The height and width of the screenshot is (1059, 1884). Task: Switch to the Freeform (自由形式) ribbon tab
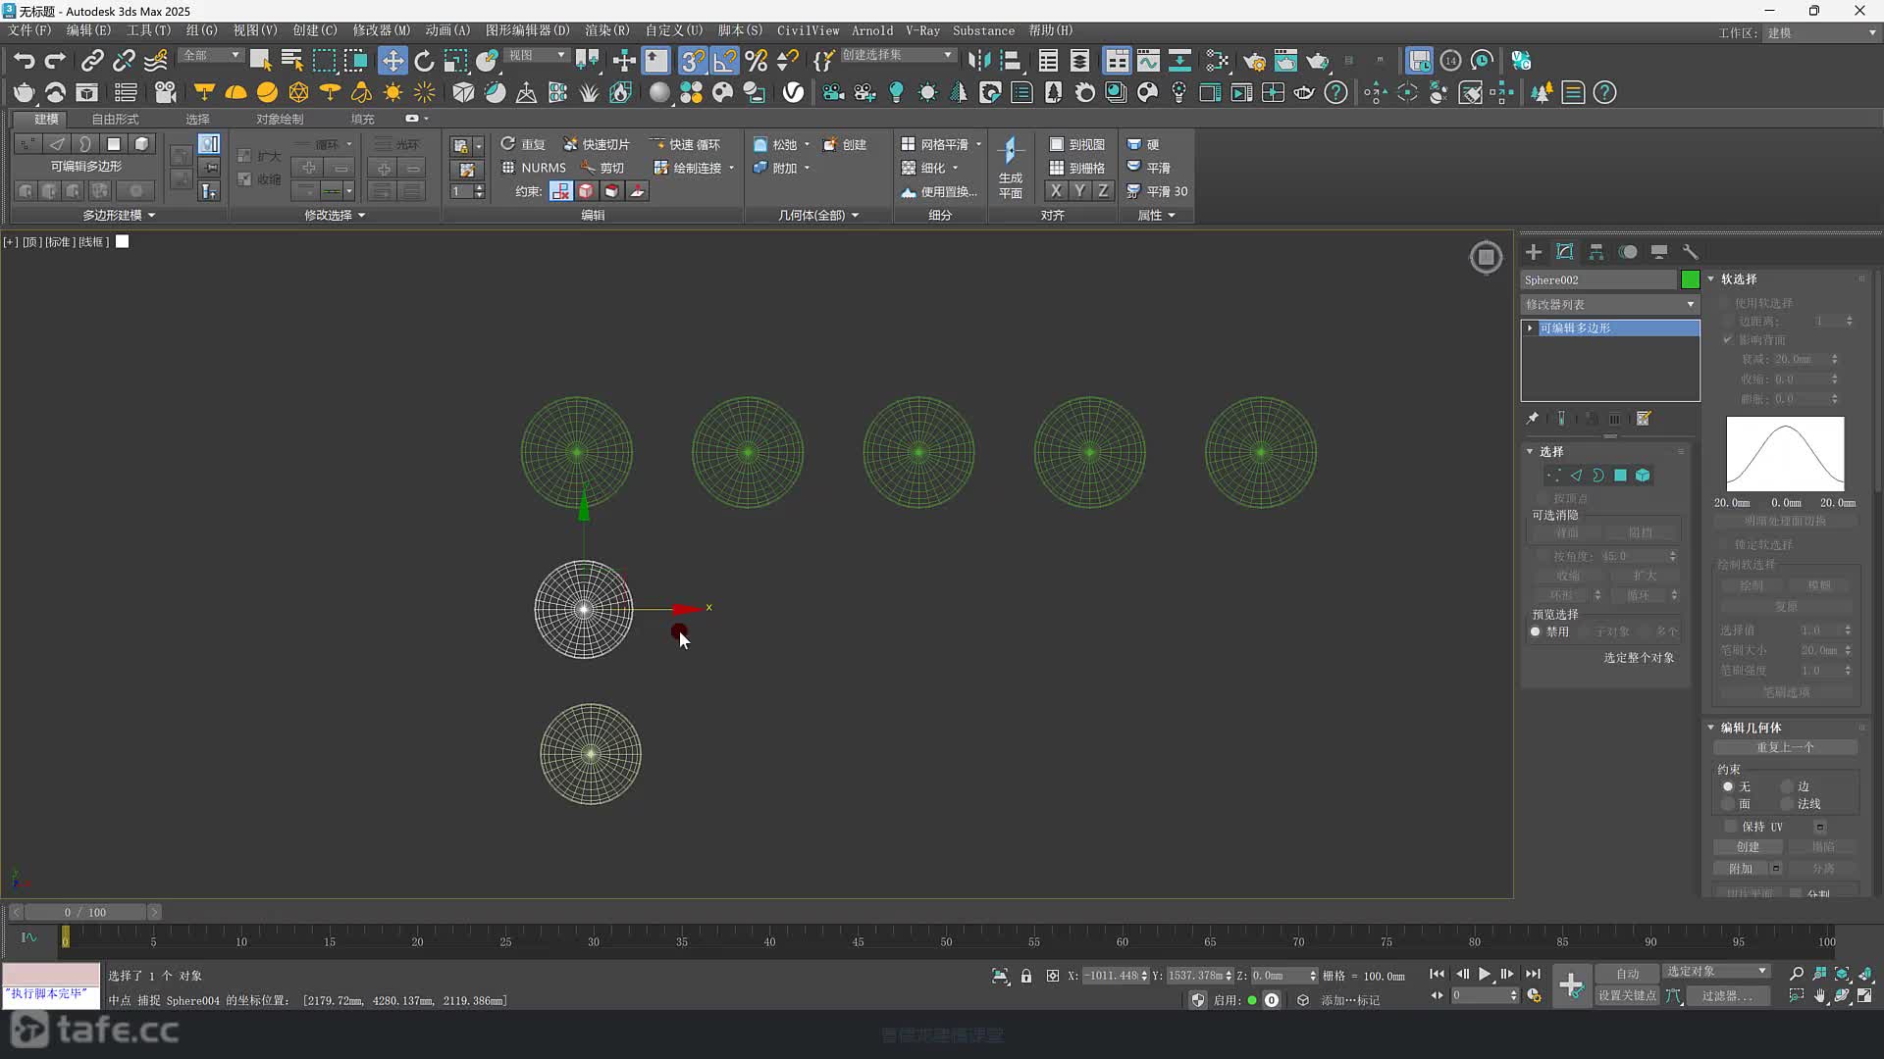(115, 119)
